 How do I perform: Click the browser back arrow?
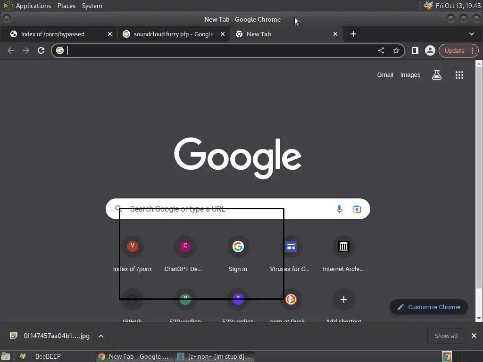pyautogui.click(x=11, y=50)
